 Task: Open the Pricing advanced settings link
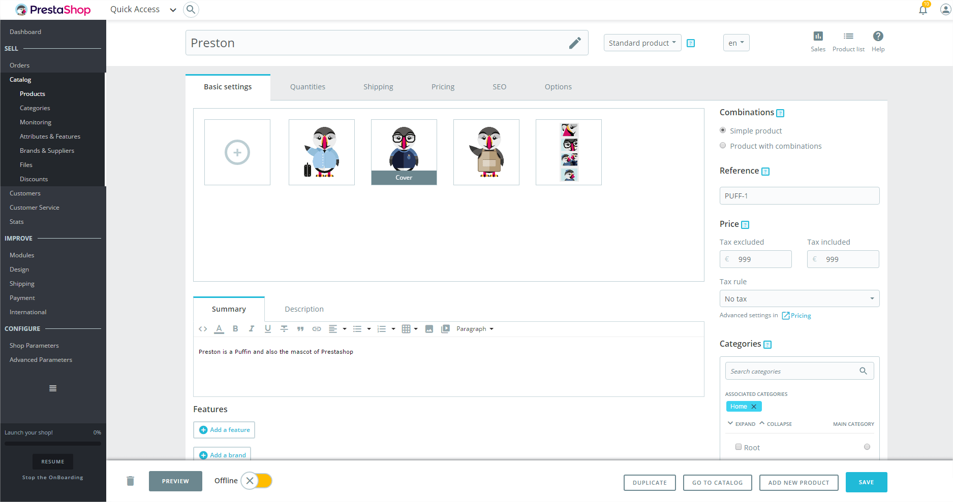pos(796,316)
